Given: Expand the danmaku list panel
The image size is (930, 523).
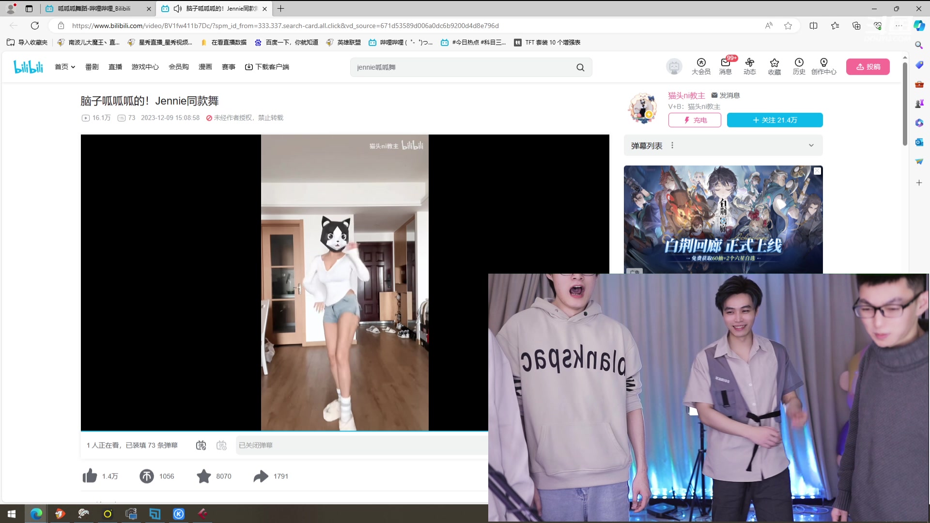Looking at the screenshot, I should 811,145.
